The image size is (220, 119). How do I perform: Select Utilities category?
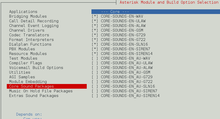[x=20, y=72]
